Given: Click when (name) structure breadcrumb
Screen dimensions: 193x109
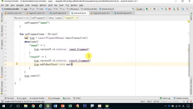Looking at the screenshot, I should coord(55,18).
